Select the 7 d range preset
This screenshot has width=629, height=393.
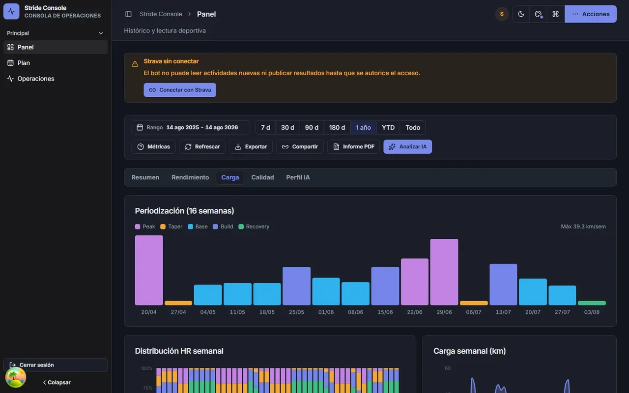coord(265,128)
